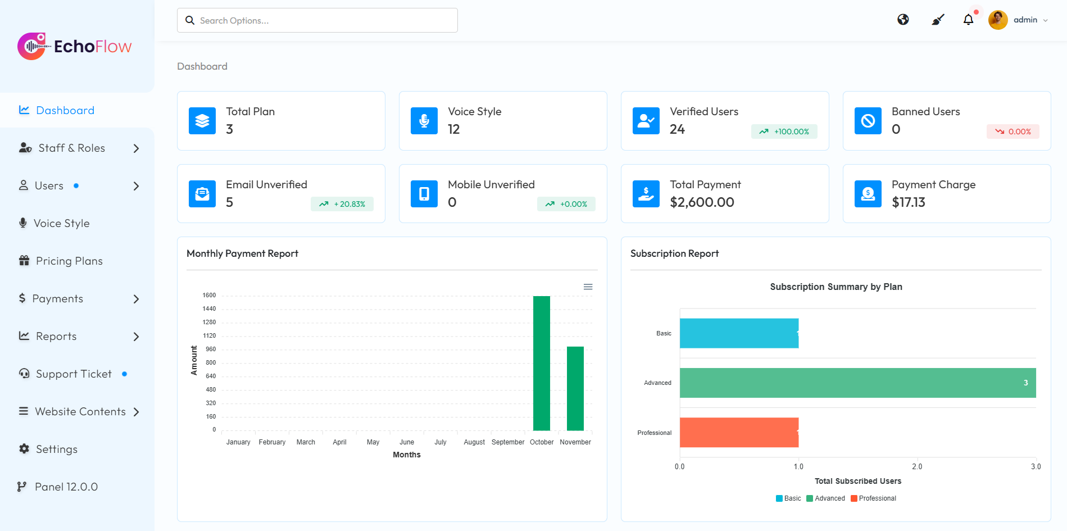Open chart hamburger menu in Monthly Payment Report
This screenshot has height=531, width=1067.
[588, 287]
